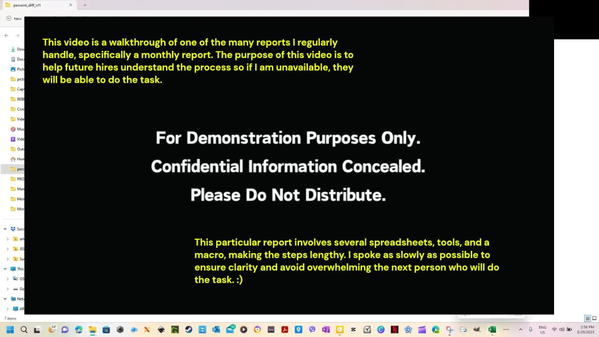This screenshot has width=599, height=337.
Task: Open the weather widget showing 34°
Action: coord(52,329)
